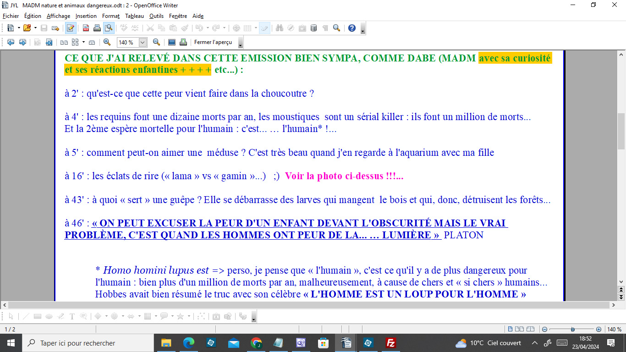Click the Undo arrow icon
The height and width of the screenshot is (352, 626).
tap(198, 28)
